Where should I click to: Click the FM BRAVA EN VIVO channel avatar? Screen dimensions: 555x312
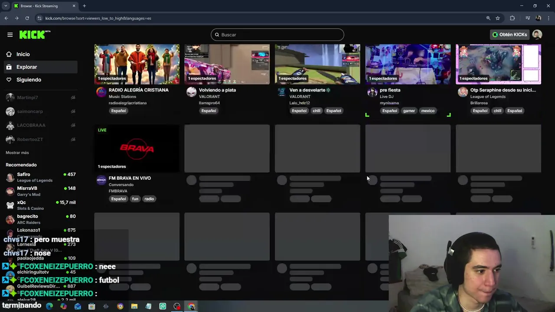[101, 180]
